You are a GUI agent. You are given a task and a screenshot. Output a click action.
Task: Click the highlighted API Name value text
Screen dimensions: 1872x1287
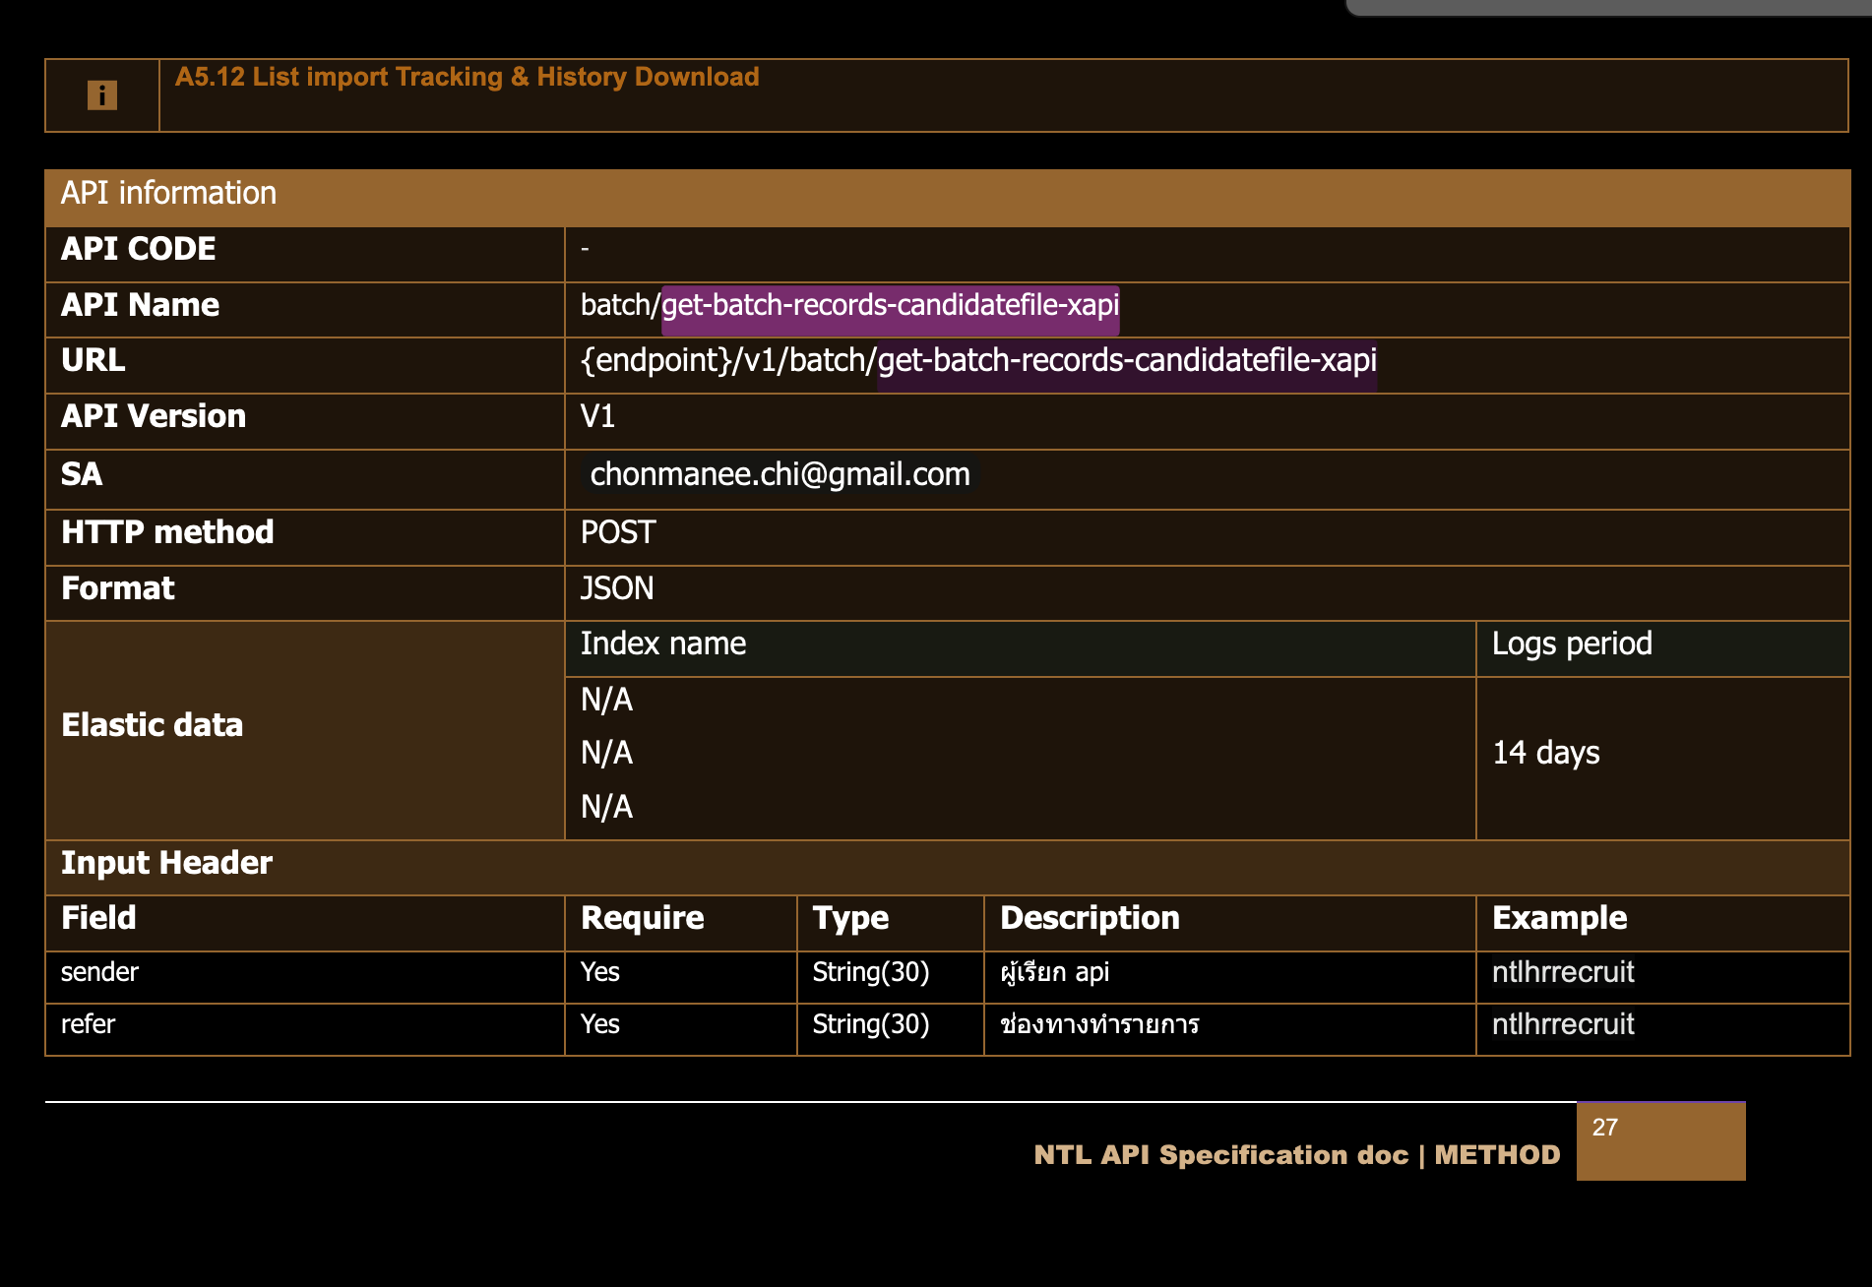[890, 306]
